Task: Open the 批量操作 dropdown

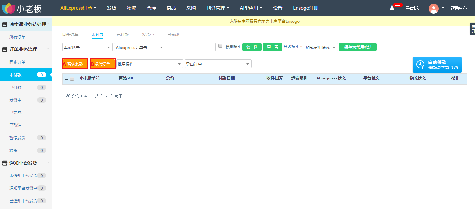Action: point(150,64)
